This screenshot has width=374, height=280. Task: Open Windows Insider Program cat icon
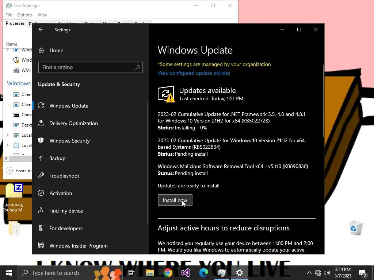point(41,245)
